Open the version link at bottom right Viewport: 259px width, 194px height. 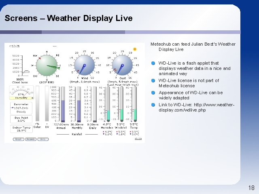point(138,139)
